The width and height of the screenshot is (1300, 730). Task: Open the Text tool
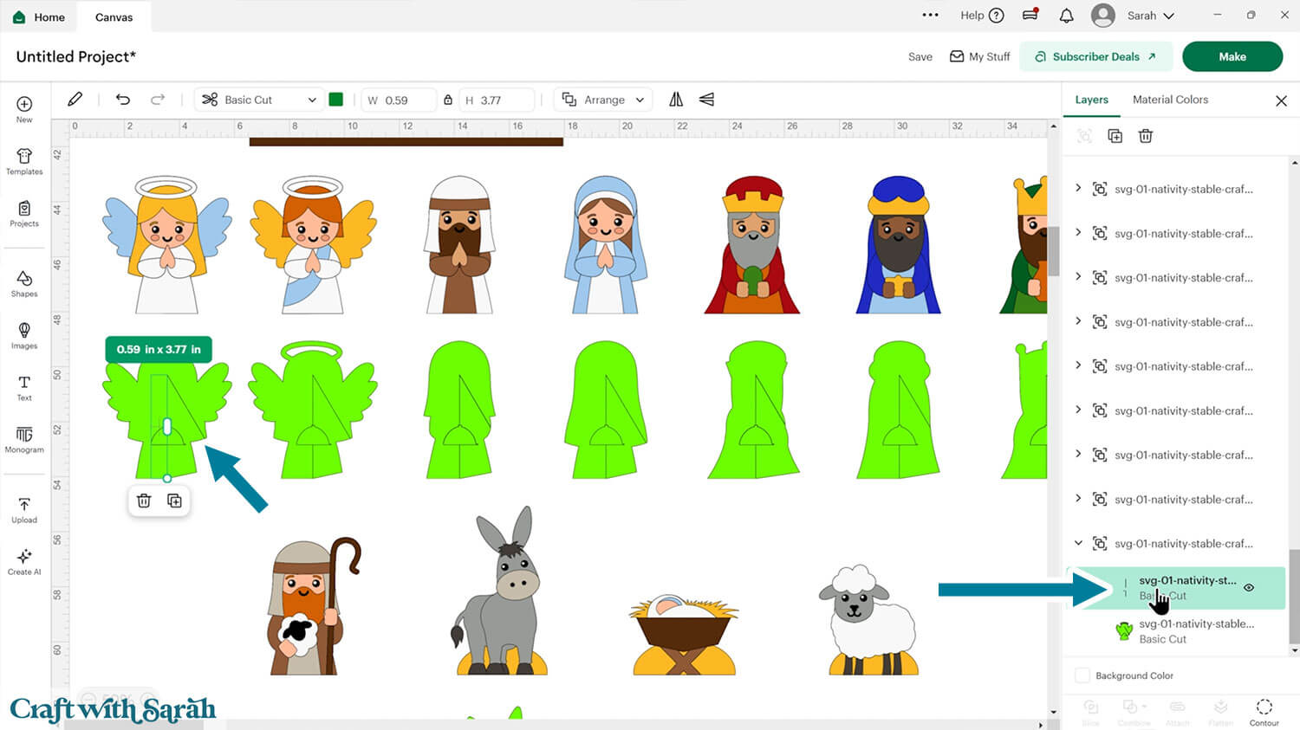click(23, 389)
